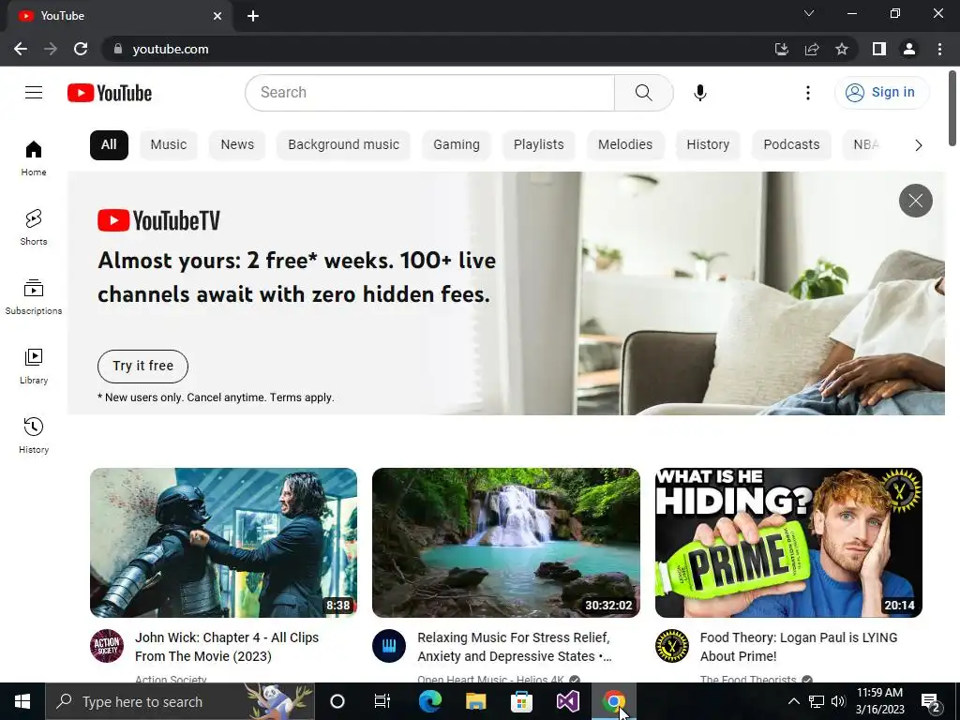Open John Wick video thumbnail
This screenshot has width=960, height=720.
(223, 543)
